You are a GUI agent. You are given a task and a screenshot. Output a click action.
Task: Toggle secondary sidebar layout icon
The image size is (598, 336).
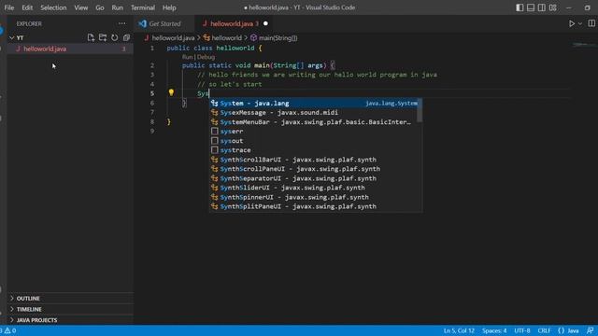(542, 7)
